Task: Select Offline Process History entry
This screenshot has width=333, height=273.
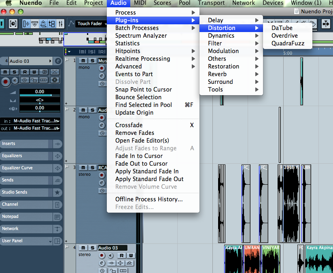Action: 153,199
